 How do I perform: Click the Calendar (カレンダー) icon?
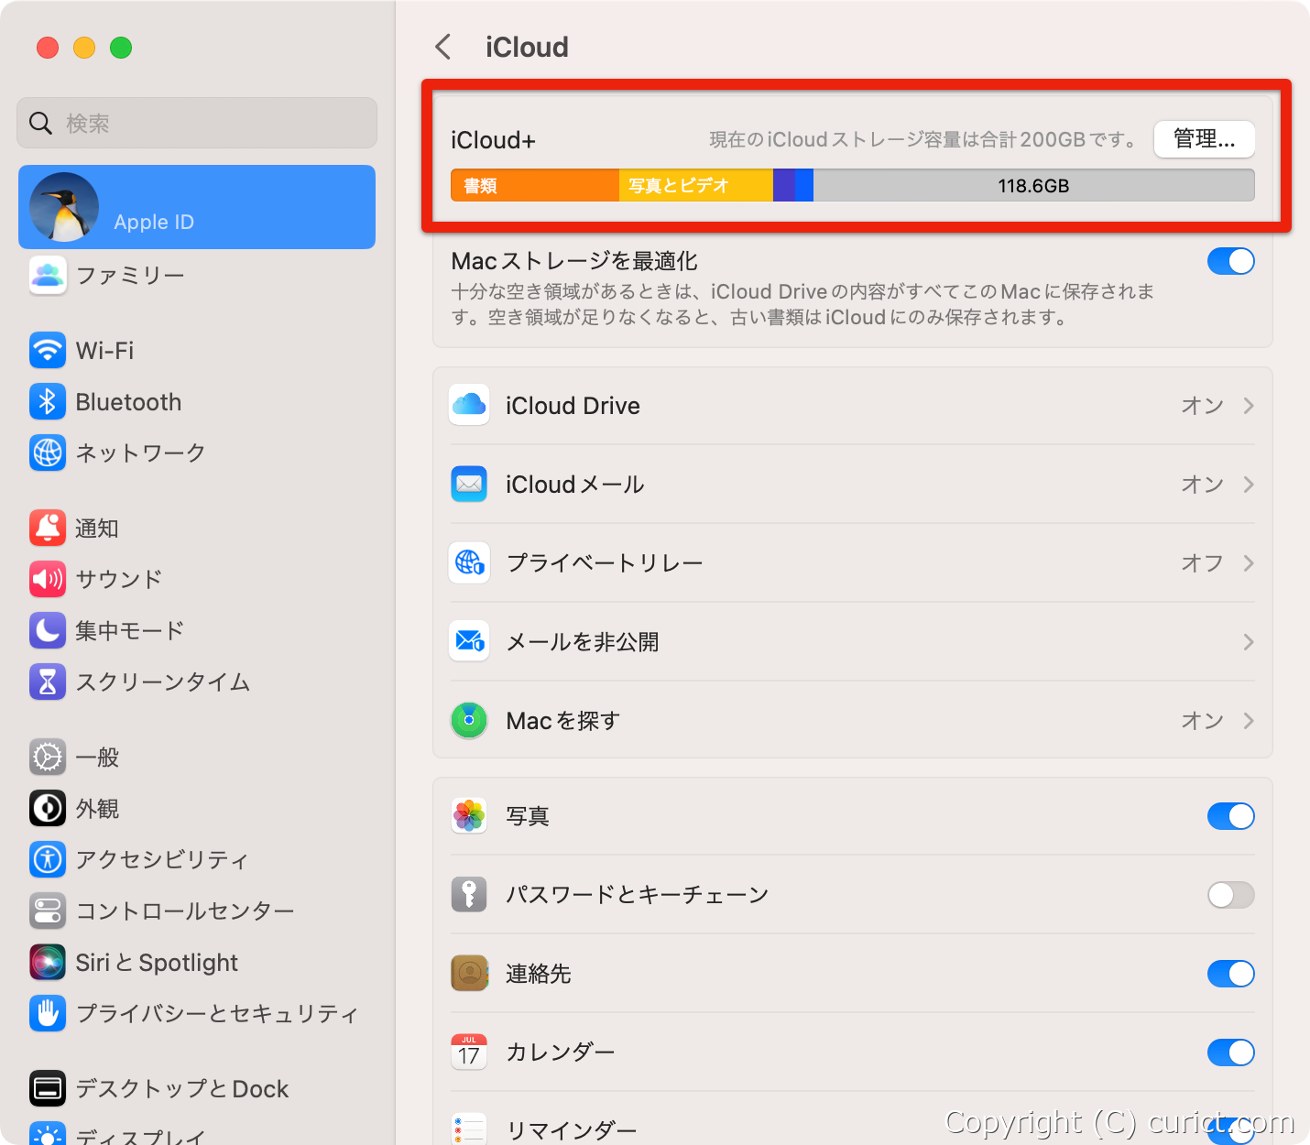(x=469, y=1052)
